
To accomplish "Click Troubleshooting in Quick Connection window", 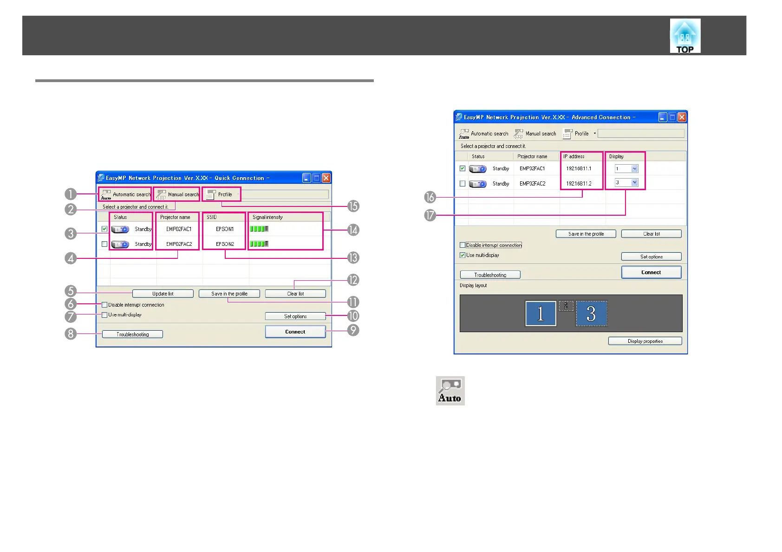I will (x=132, y=334).
